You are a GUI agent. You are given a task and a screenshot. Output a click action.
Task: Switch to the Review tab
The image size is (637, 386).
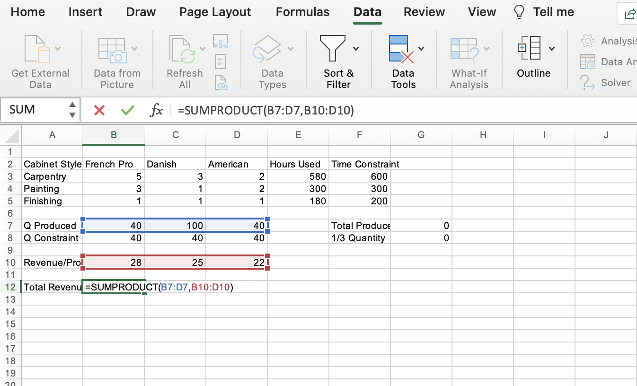tap(424, 12)
